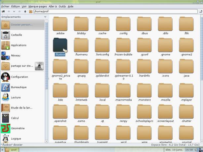Click the prof taskbar window button

(12, 150)
